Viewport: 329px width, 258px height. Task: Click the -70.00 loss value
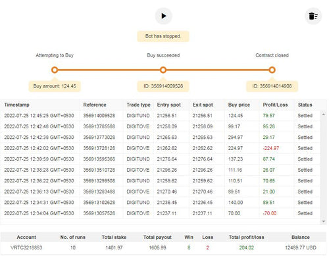pos(270,213)
